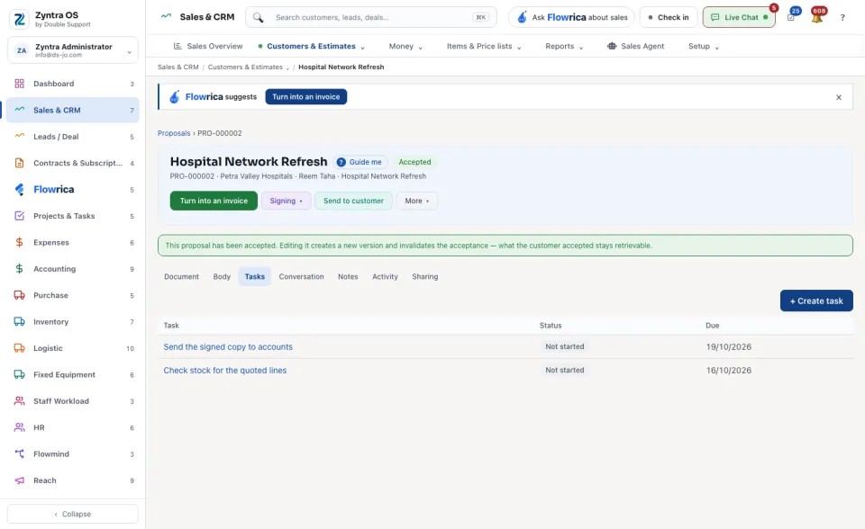The height and width of the screenshot is (529, 865).
Task: Open Accounting module in sidebar
Action: click(x=73, y=269)
